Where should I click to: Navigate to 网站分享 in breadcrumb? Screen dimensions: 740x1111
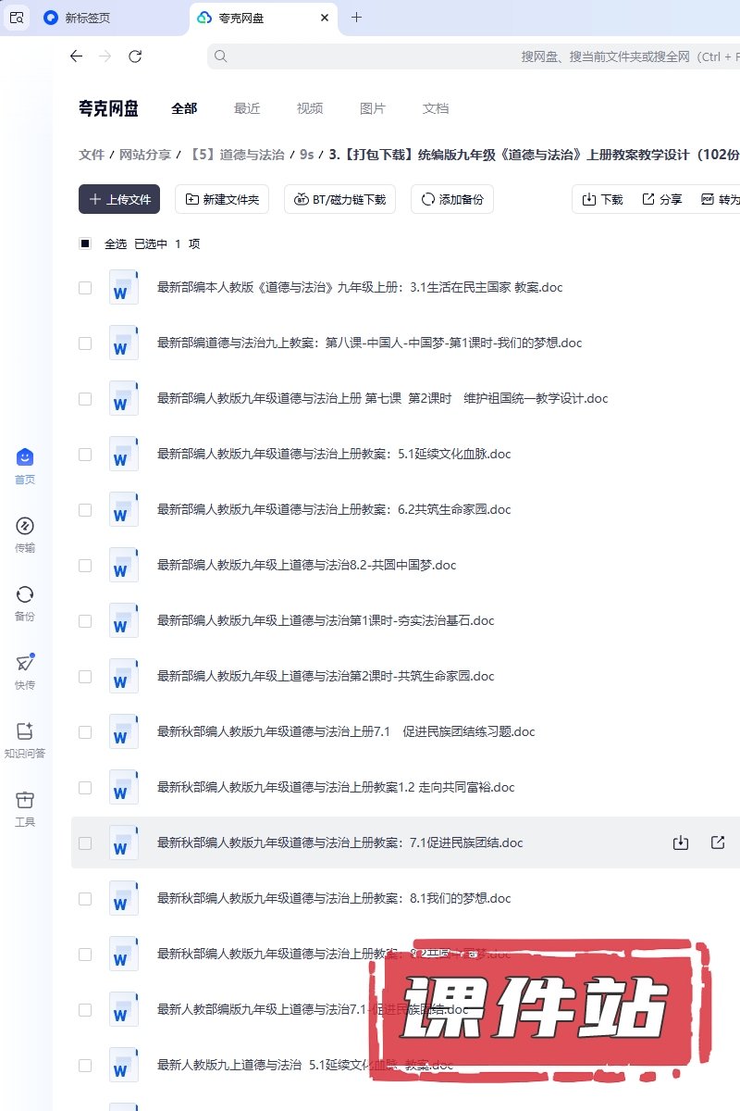[145, 155]
